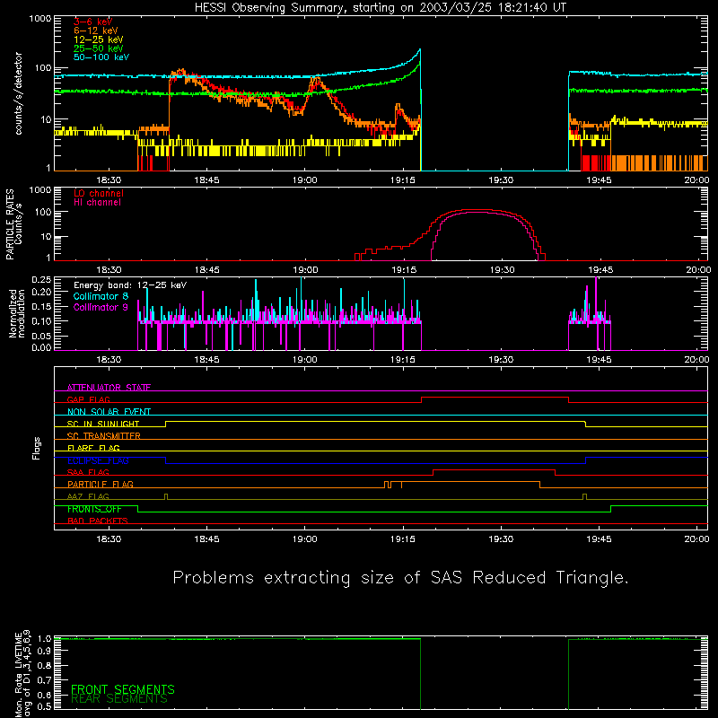The width and height of the screenshot is (718, 718).
Task: Click the HESSI Observing Summary title
Action: [381, 8]
